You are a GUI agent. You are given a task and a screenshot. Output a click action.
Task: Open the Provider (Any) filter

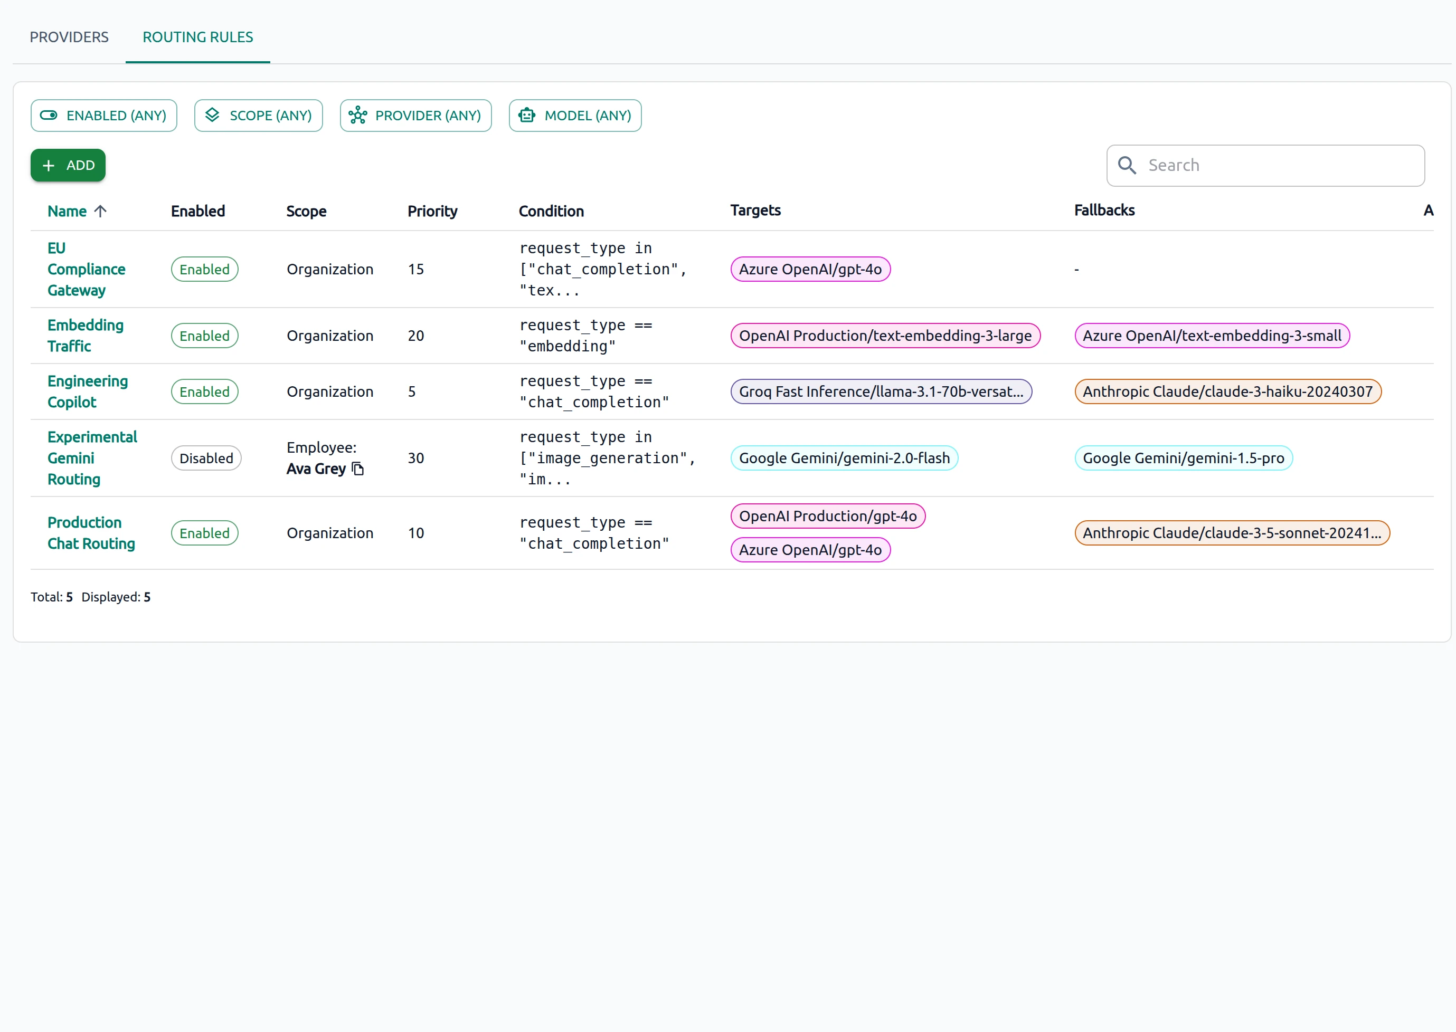pyautogui.click(x=416, y=116)
